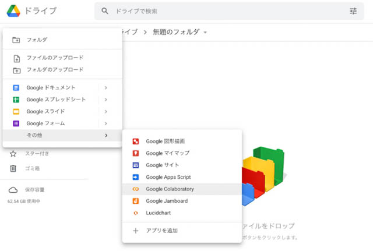Click the Google Drive logo icon
Image resolution: width=373 pixels, height=251 pixels.
[13, 11]
